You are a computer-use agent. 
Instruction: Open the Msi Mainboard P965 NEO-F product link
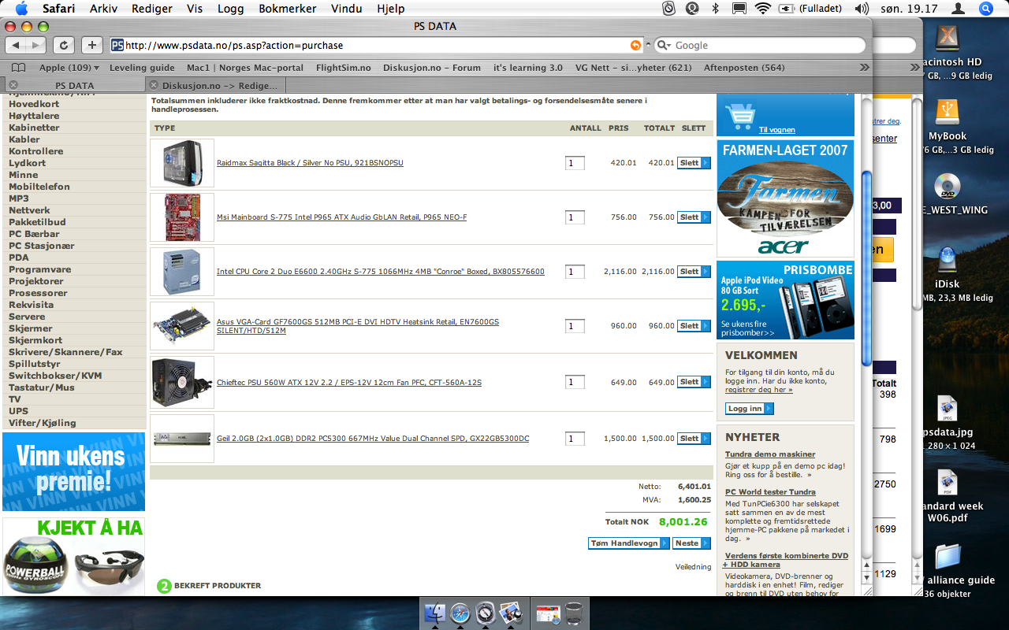point(341,217)
